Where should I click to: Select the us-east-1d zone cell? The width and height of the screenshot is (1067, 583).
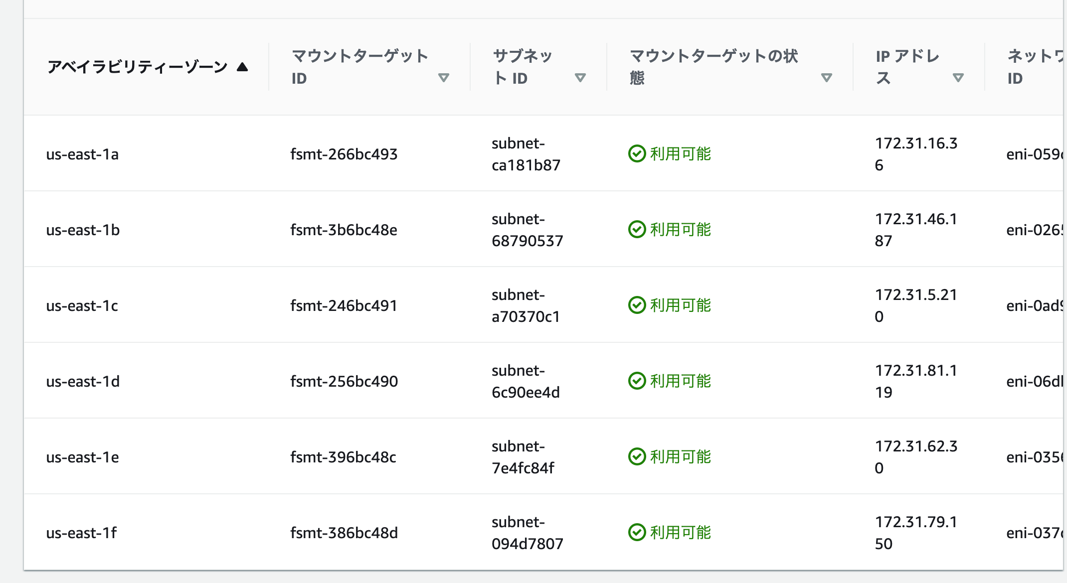[x=83, y=382]
